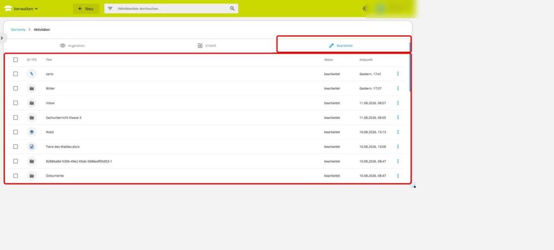Select checkbox for Sachunterricht Klasse 3
This screenshot has height=250, width=554.
pos(16,117)
